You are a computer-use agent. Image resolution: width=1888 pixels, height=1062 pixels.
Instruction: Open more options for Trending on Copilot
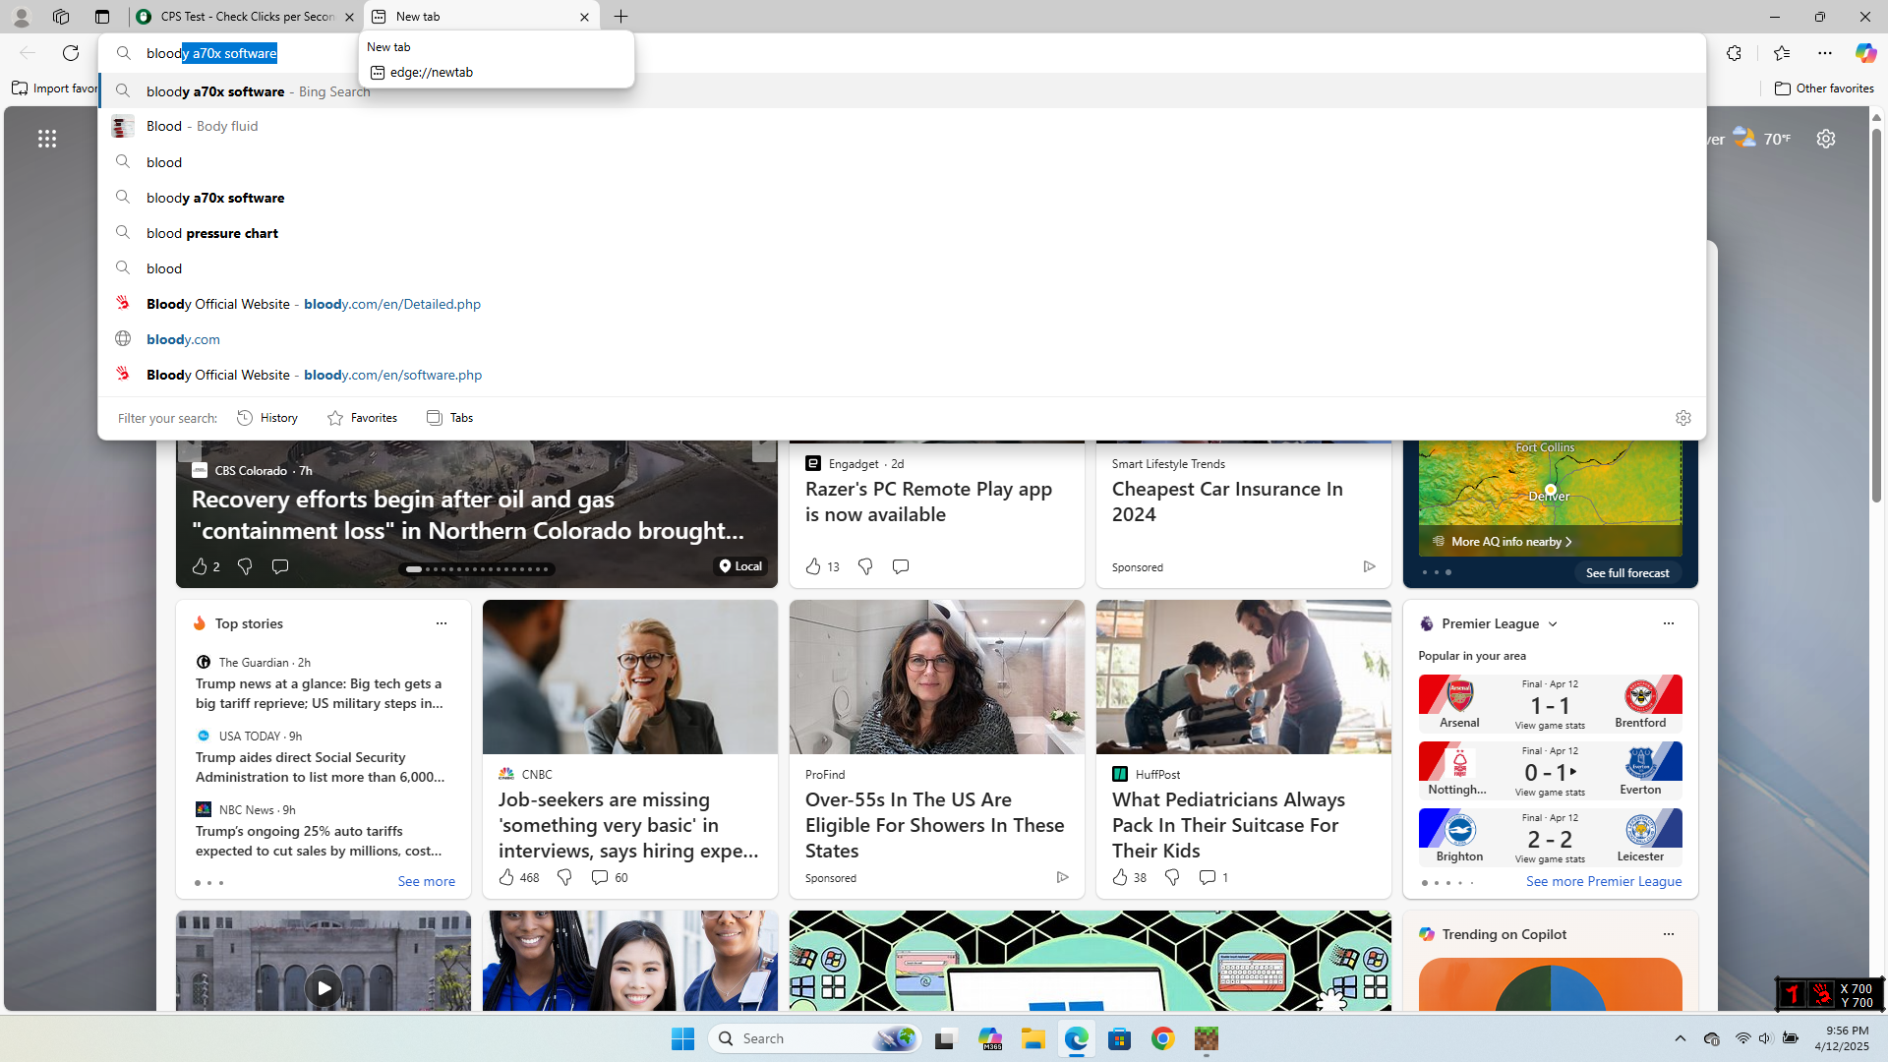(1669, 934)
